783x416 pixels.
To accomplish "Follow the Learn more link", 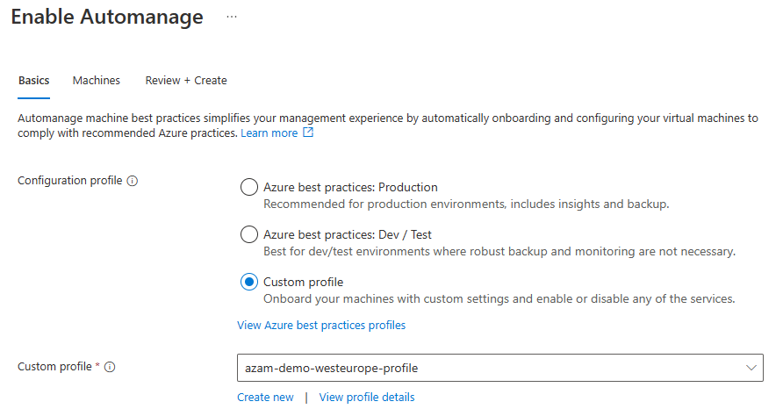I will point(269,133).
